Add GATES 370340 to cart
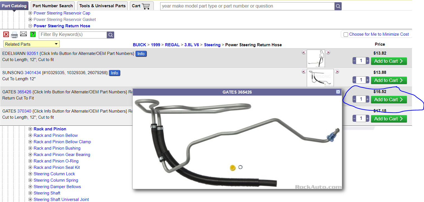 point(389,119)
